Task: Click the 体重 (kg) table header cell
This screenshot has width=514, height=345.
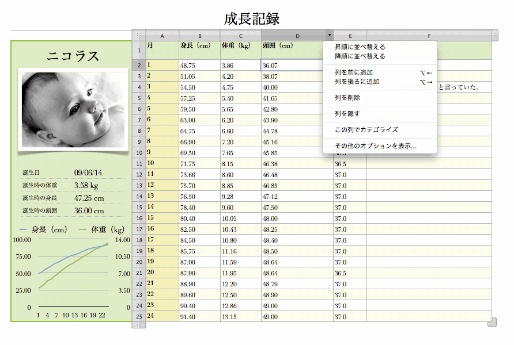Action: point(241,50)
